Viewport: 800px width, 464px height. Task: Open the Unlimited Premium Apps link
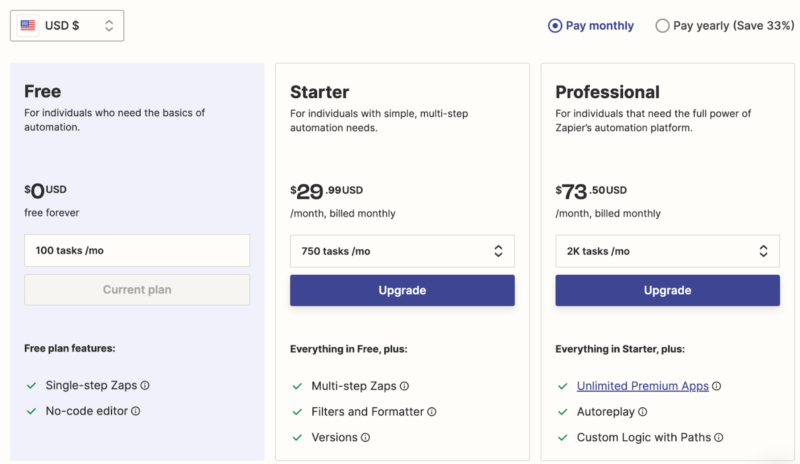(x=642, y=386)
